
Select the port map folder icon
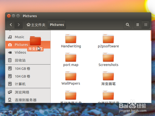(x=71, y=57)
